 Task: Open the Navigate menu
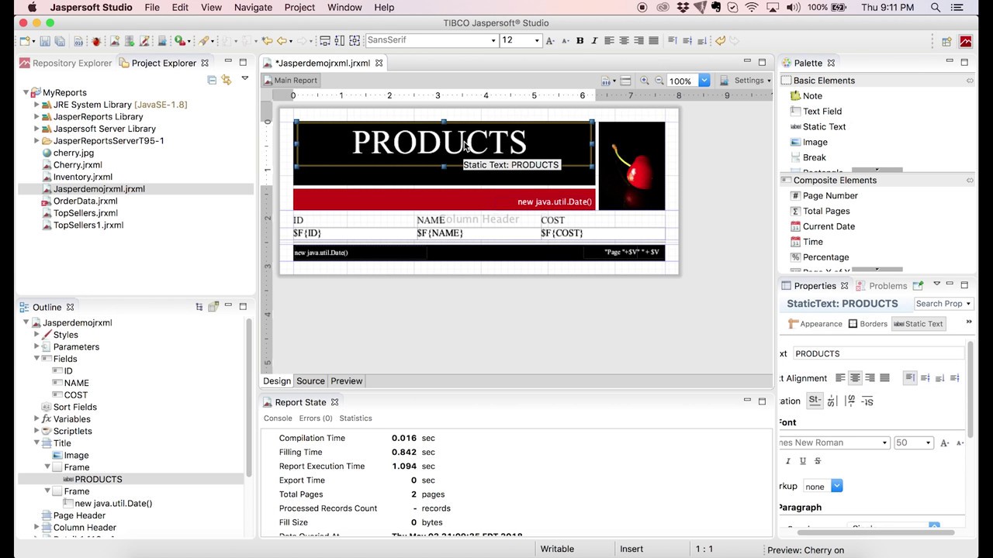pyautogui.click(x=253, y=8)
